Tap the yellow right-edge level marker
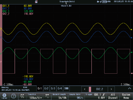Viewport: 133px width, 100px height. pyautogui.click(x=131, y=30)
